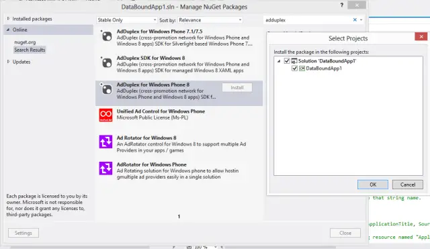The width and height of the screenshot is (430, 249).
Task: Clear the adduplex search with the X
Action: [x=355, y=19]
